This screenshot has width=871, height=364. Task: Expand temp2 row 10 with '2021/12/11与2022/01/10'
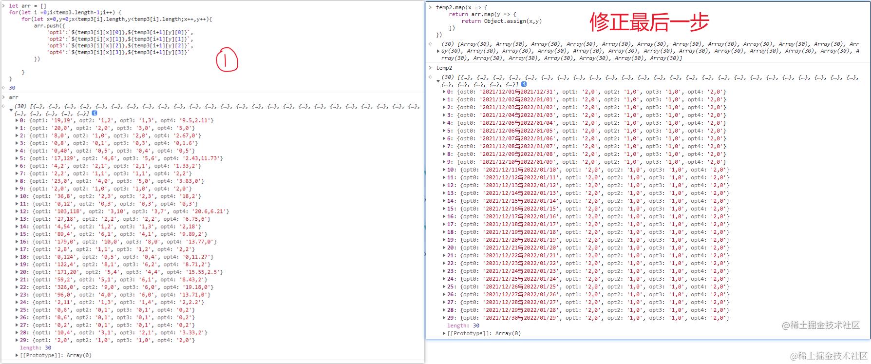pyautogui.click(x=444, y=170)
